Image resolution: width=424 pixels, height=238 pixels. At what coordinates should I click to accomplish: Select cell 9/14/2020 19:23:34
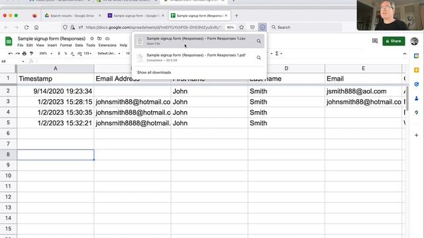click(56, 91)
